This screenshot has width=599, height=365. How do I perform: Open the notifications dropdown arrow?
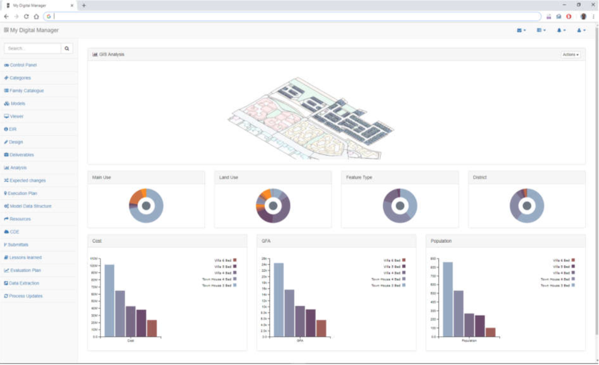565,30
